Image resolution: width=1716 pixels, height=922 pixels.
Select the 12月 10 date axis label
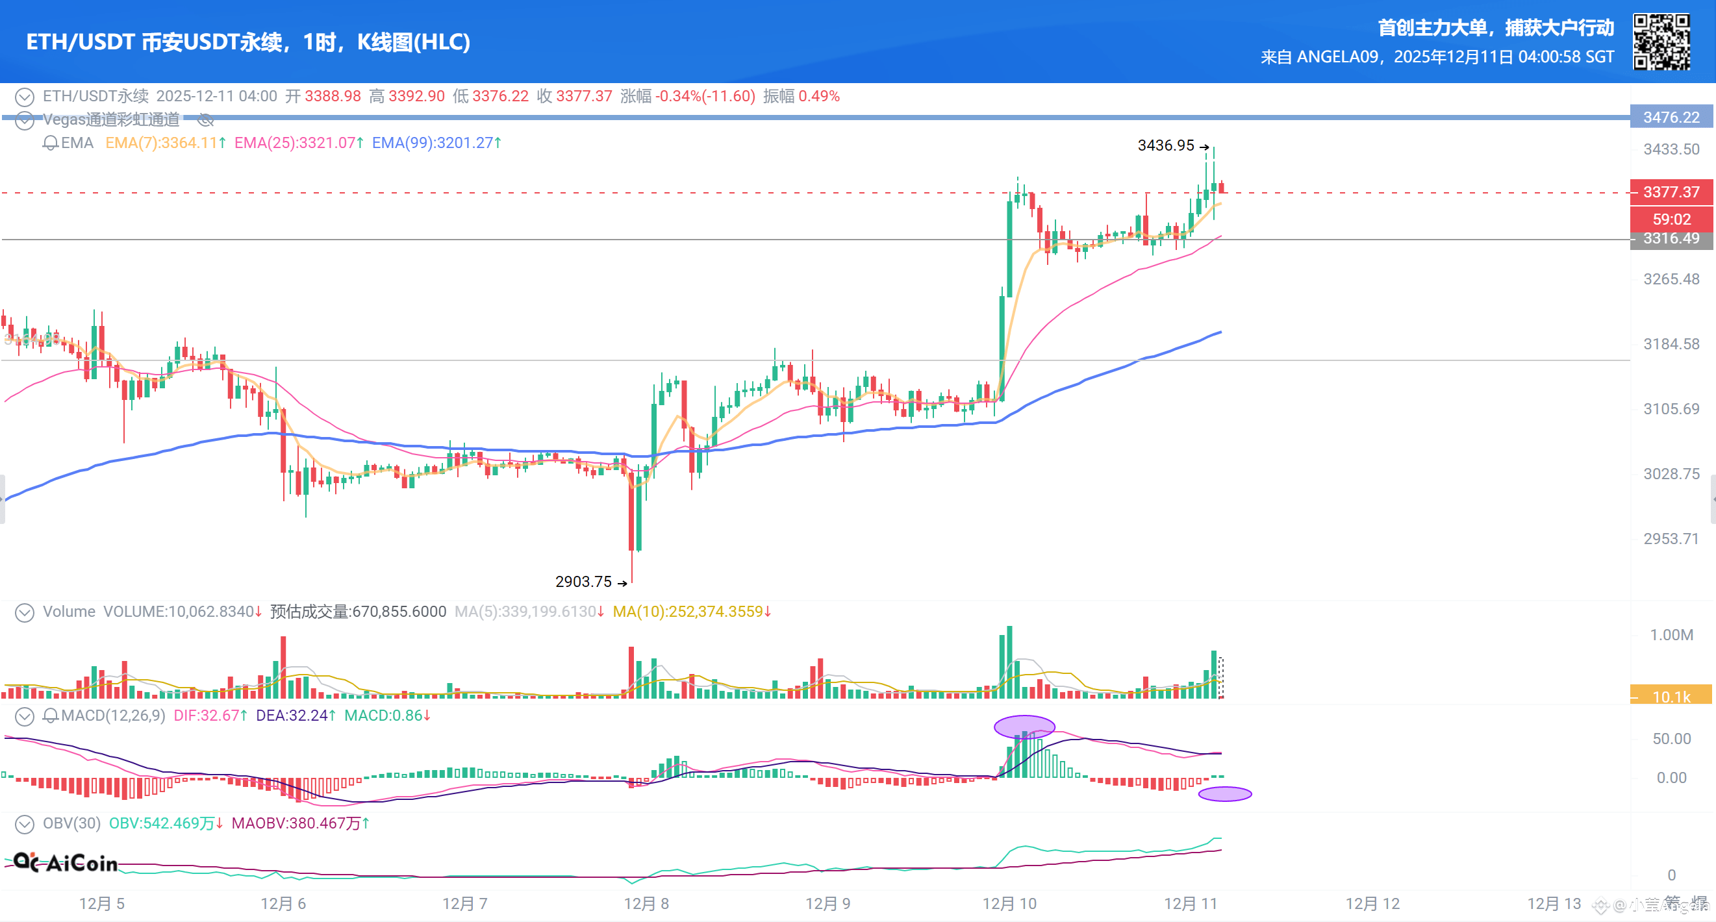[x=1009, y=903]
